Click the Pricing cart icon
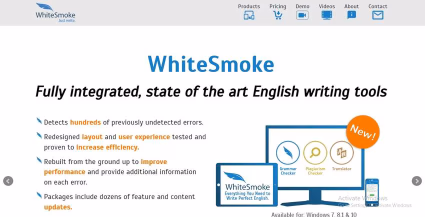Viewport: 425px width, 217px height. [277, 15]
